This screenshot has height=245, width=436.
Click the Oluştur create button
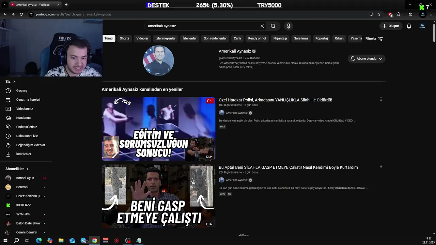[x=391, y=26]
